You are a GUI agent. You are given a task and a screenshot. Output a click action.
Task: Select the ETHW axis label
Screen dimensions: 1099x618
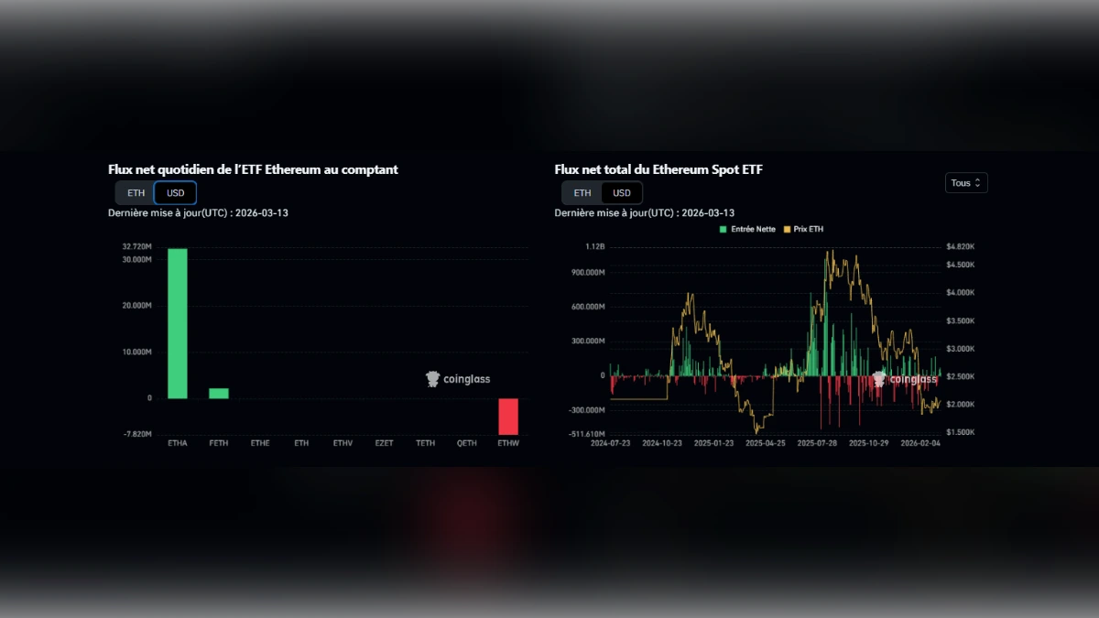coord(507,442)
